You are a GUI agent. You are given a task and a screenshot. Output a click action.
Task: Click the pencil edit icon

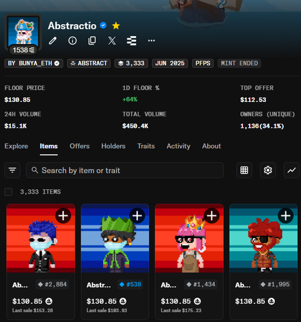53,40
